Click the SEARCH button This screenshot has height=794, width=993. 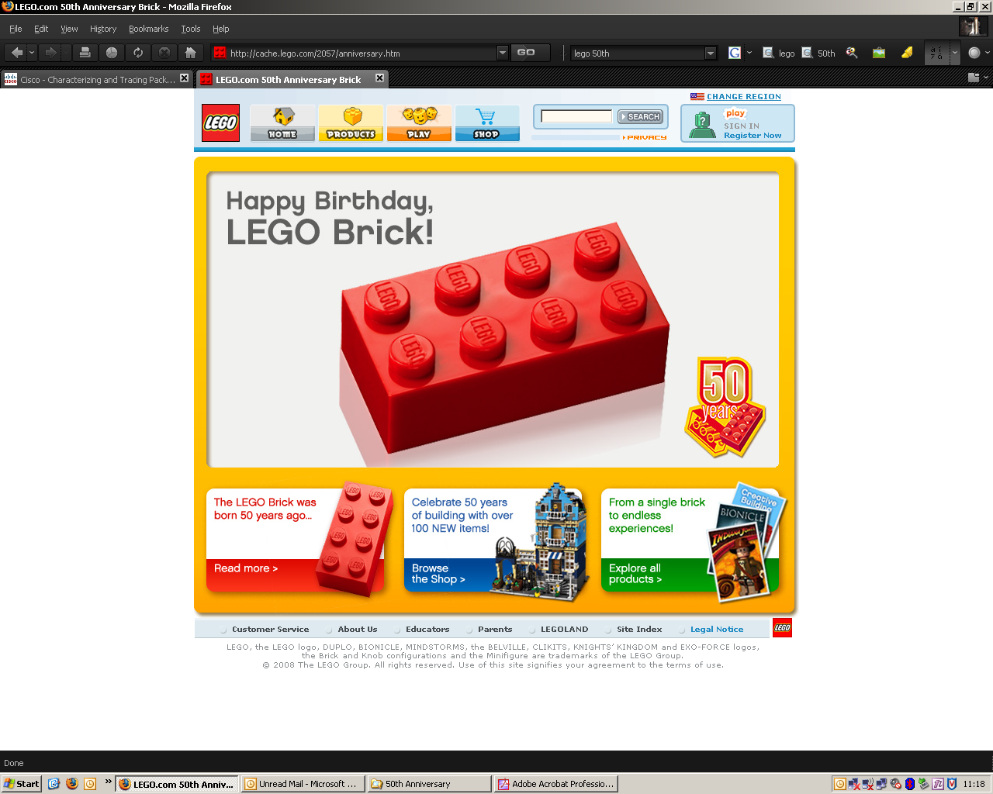[x=641, y=116]
